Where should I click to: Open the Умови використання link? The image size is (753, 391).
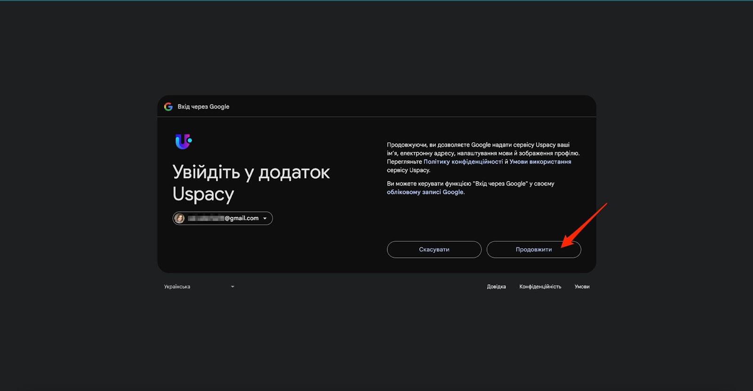point(540,162)
